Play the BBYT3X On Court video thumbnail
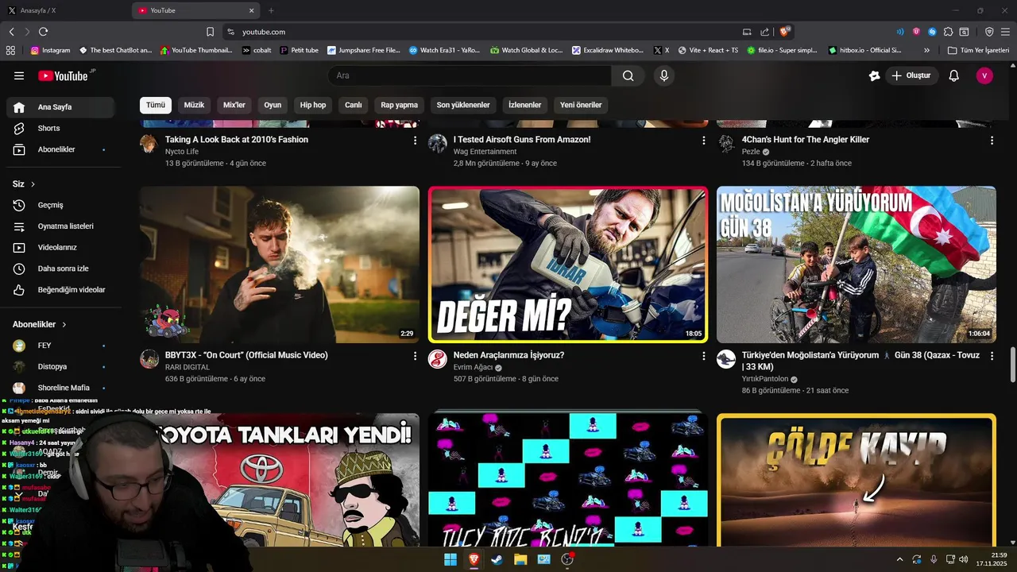Screen dimensions: 1017x572 pyautogui.click(x=280, y=265)
